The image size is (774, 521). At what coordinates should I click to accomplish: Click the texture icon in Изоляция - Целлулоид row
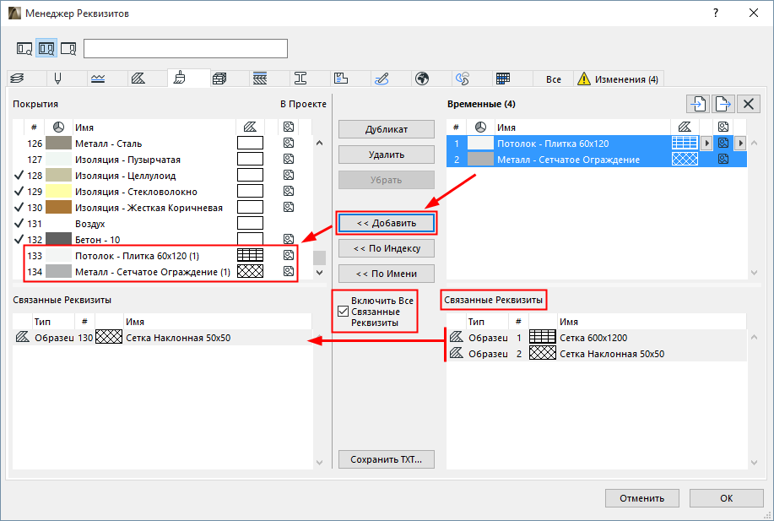(x=289, y=176)
